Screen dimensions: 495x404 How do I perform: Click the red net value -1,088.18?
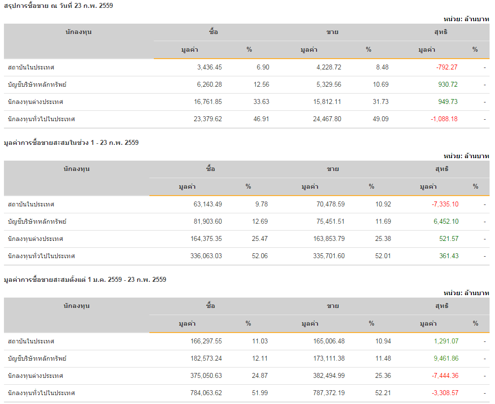point(444,119)
